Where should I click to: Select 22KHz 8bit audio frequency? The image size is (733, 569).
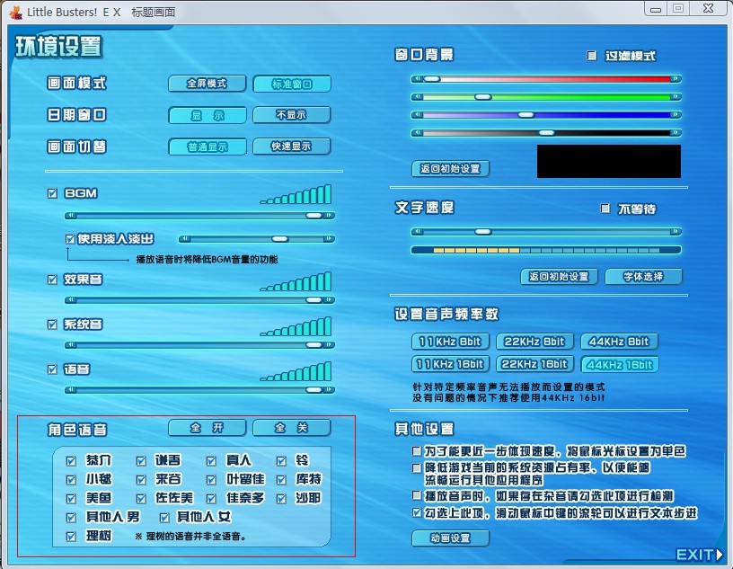coord(534,342)
